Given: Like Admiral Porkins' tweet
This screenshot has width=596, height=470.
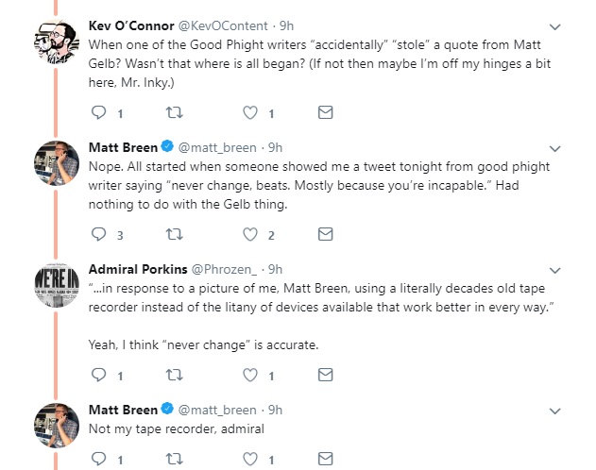Looking at the screenshot, I should pos(250,375).
